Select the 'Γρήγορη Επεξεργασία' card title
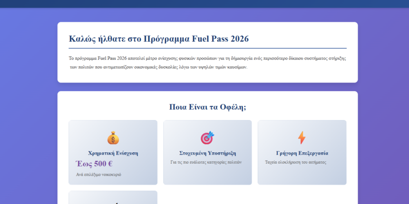 302,153
